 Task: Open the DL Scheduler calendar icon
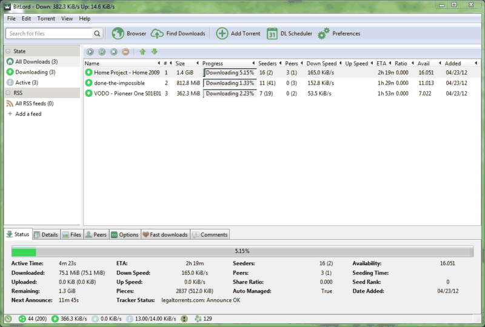pyautogui.click(x=272, y=34)
